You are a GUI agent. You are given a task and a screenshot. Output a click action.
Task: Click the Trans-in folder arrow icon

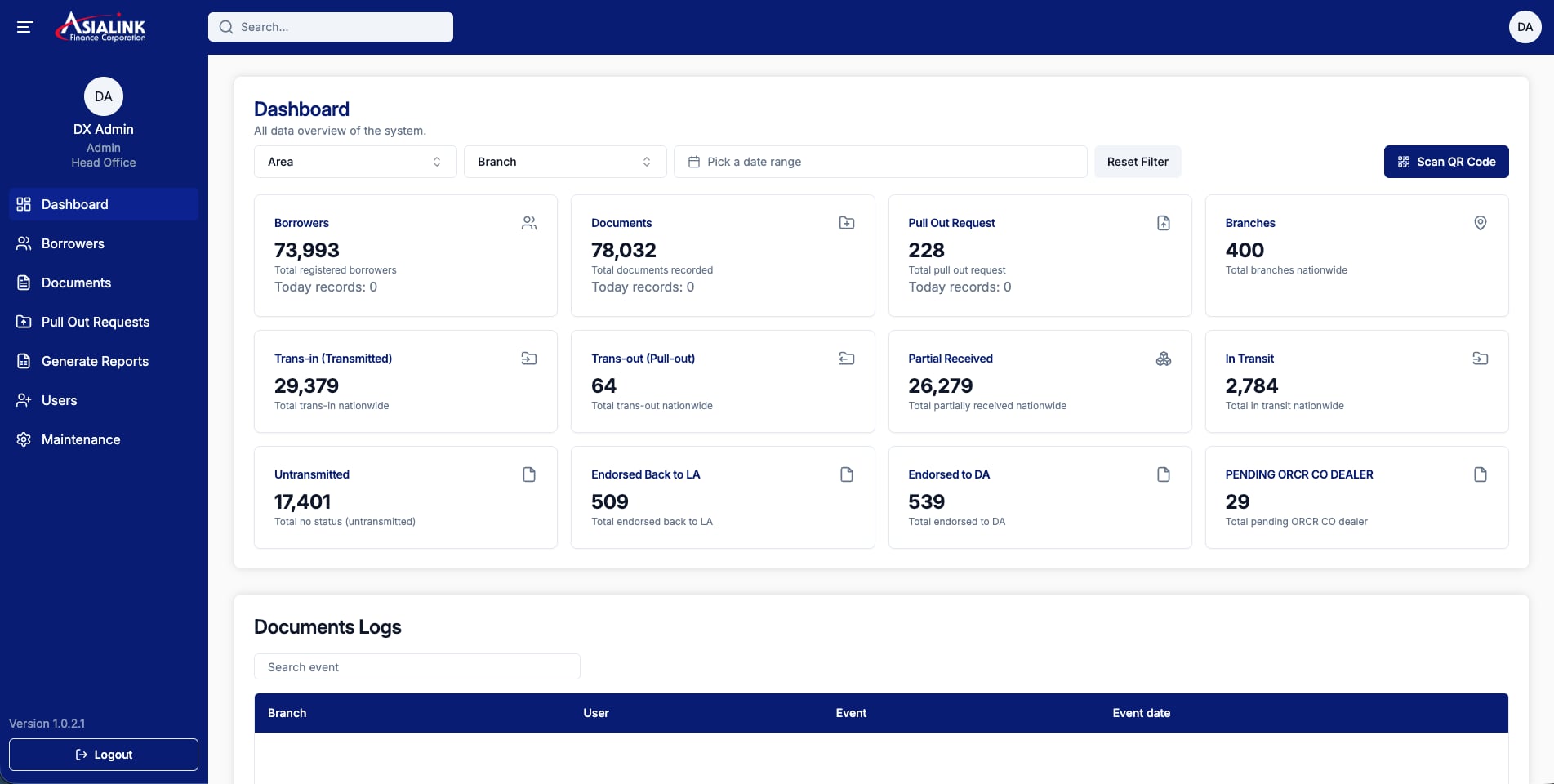[x=529, y=359]
